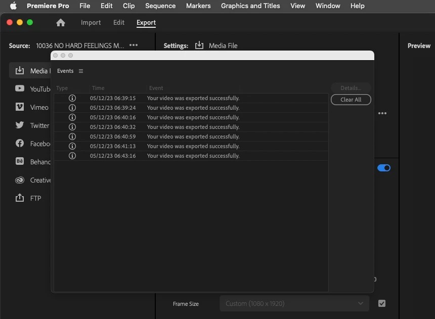Click info icon for 06:39:15 event
Image resolution: width=435 pixels, height=319 pixels.
click(x=72, y=98)
